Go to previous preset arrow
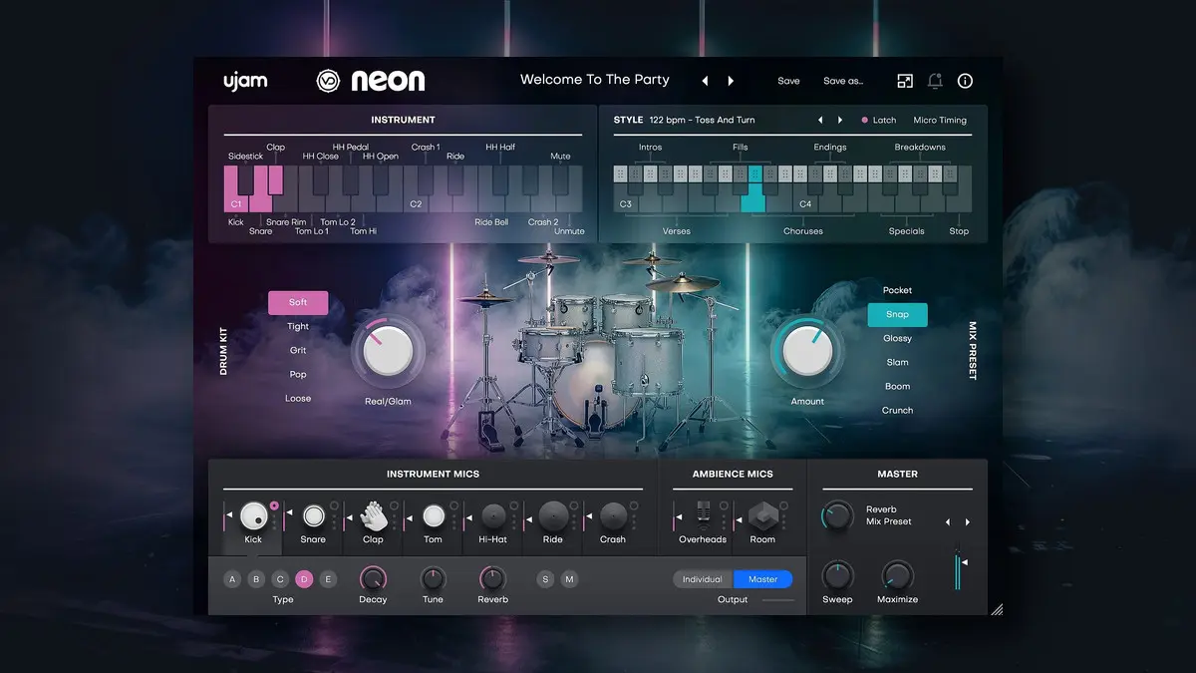 click(x=706, y=81)
